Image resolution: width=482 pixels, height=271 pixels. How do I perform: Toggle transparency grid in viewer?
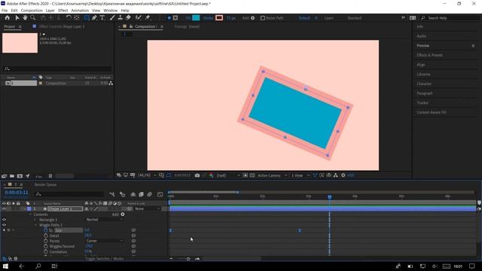[x=252, y=175]
